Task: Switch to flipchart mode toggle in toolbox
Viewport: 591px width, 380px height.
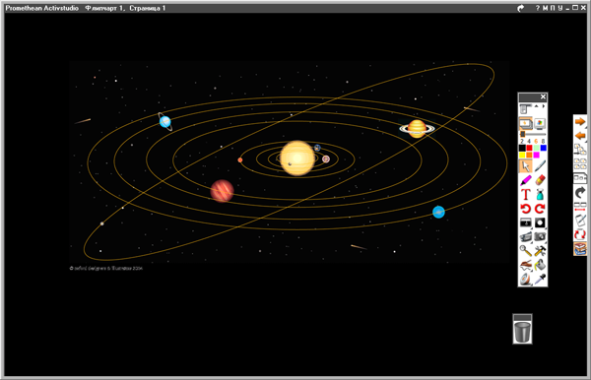Action: pos(525,123)
